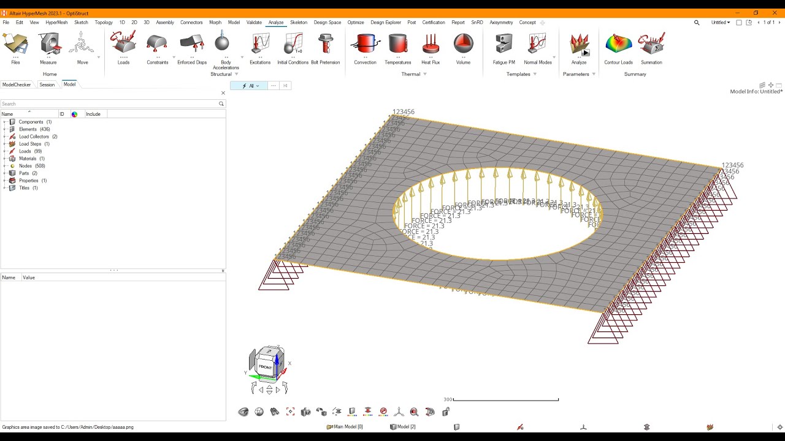
Task: Select the Nodes (508) tree item
Action: point(32,166)
